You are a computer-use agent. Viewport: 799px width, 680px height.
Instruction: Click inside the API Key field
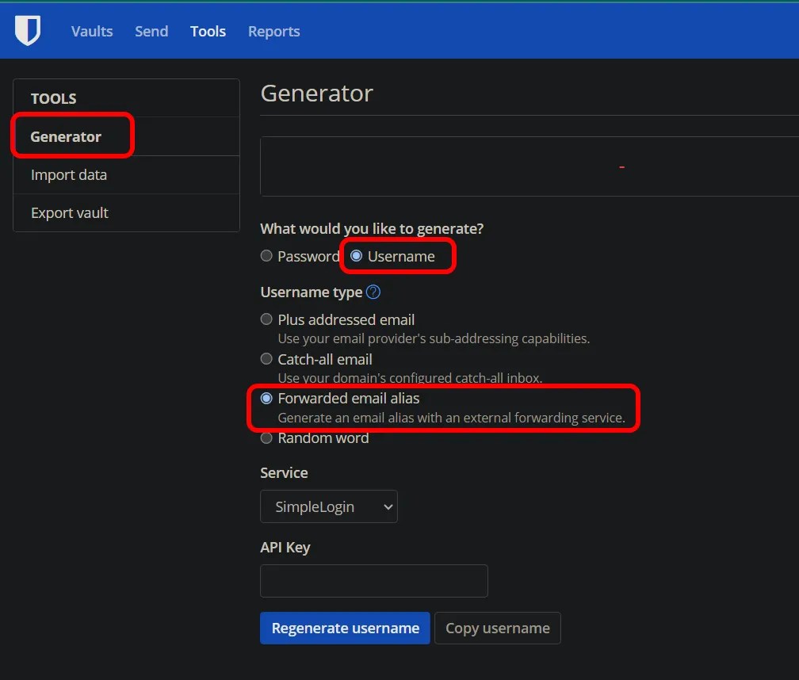373,581
